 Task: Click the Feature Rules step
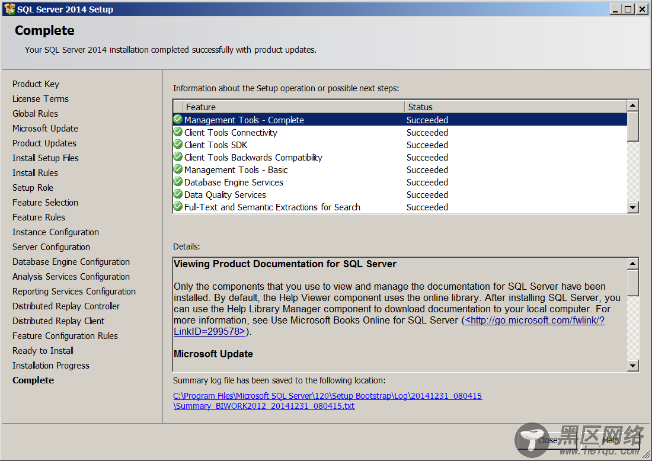pos(39,217)
